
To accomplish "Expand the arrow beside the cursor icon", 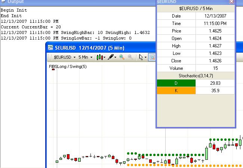I will click(145, 57).
